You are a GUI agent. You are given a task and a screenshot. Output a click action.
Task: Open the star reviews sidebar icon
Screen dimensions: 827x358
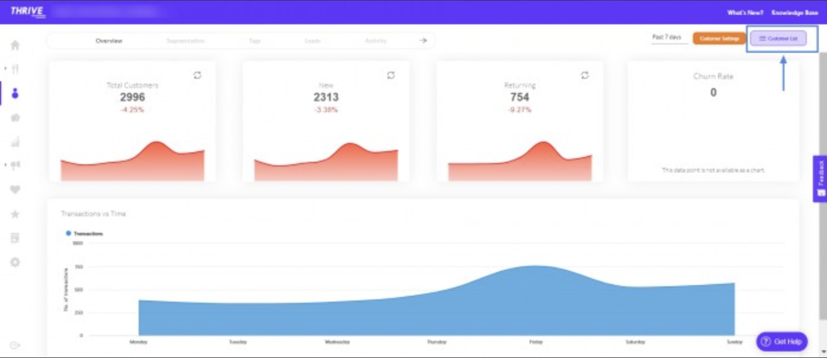click(15, 214)
